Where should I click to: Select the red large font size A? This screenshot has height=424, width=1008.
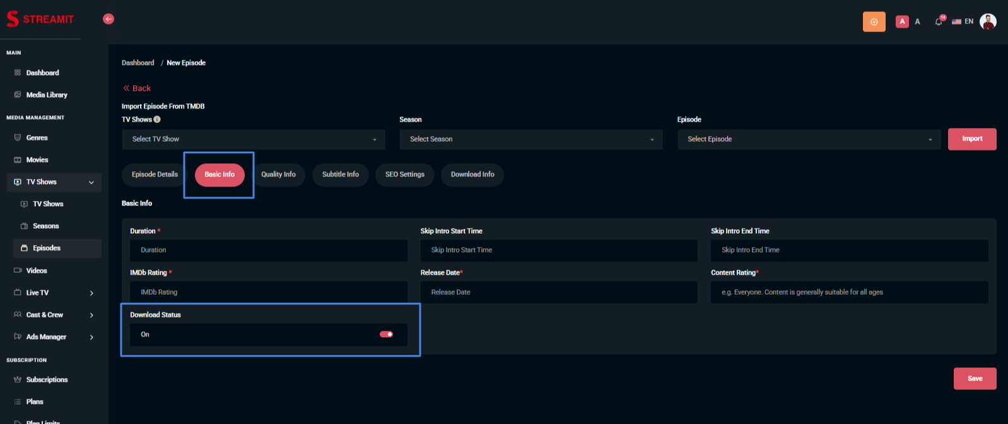point(902,21)
